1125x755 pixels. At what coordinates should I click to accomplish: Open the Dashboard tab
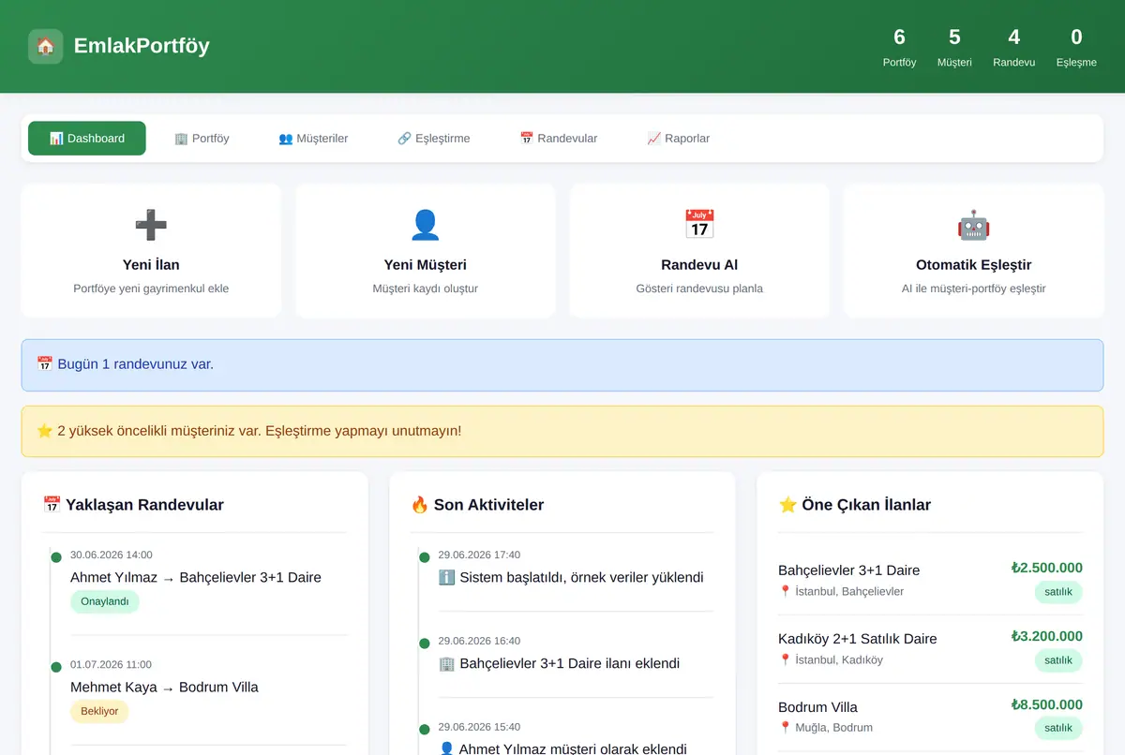(x=87, y=138)
